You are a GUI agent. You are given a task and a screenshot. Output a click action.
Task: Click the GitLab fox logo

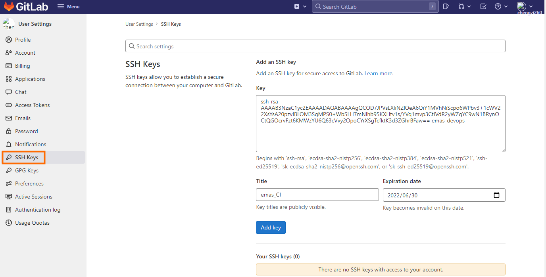click(x=8, y=6)
